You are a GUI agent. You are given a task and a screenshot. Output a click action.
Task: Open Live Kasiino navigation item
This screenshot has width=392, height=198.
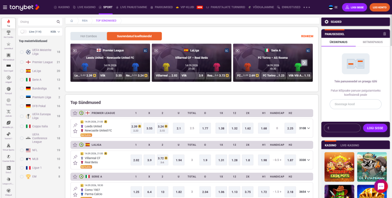84,7
